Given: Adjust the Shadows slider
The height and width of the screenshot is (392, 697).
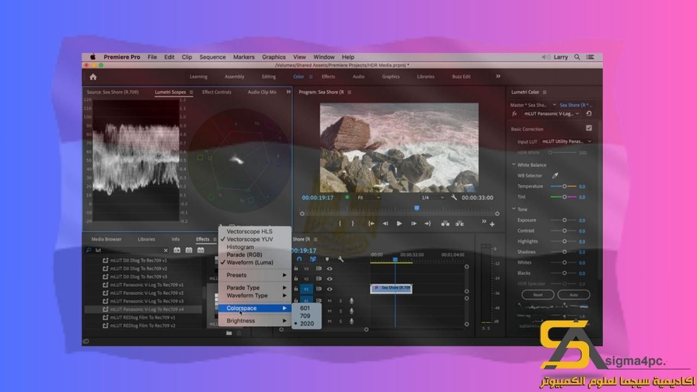Looking at the screenshot, I should [x=564, y=252].
